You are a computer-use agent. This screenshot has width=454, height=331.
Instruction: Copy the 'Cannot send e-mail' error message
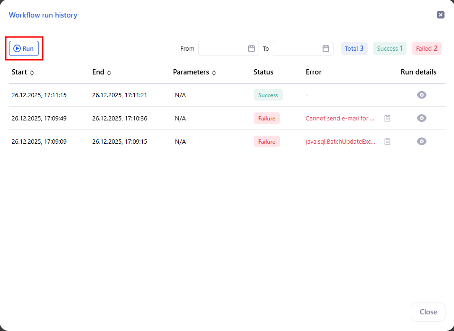(387, 118)
